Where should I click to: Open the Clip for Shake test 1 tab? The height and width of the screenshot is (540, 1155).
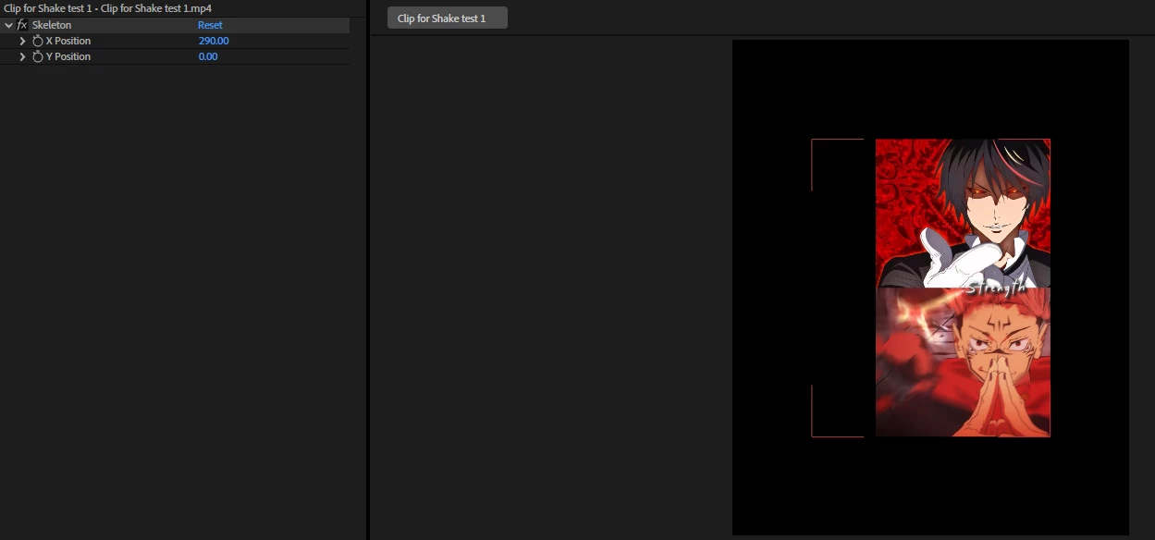pos(448,18)
